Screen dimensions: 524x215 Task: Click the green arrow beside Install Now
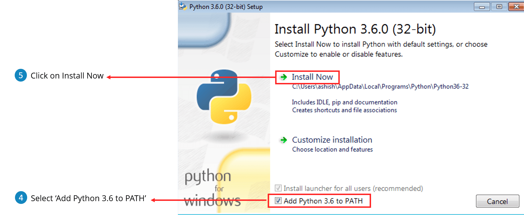pos(283,77)
